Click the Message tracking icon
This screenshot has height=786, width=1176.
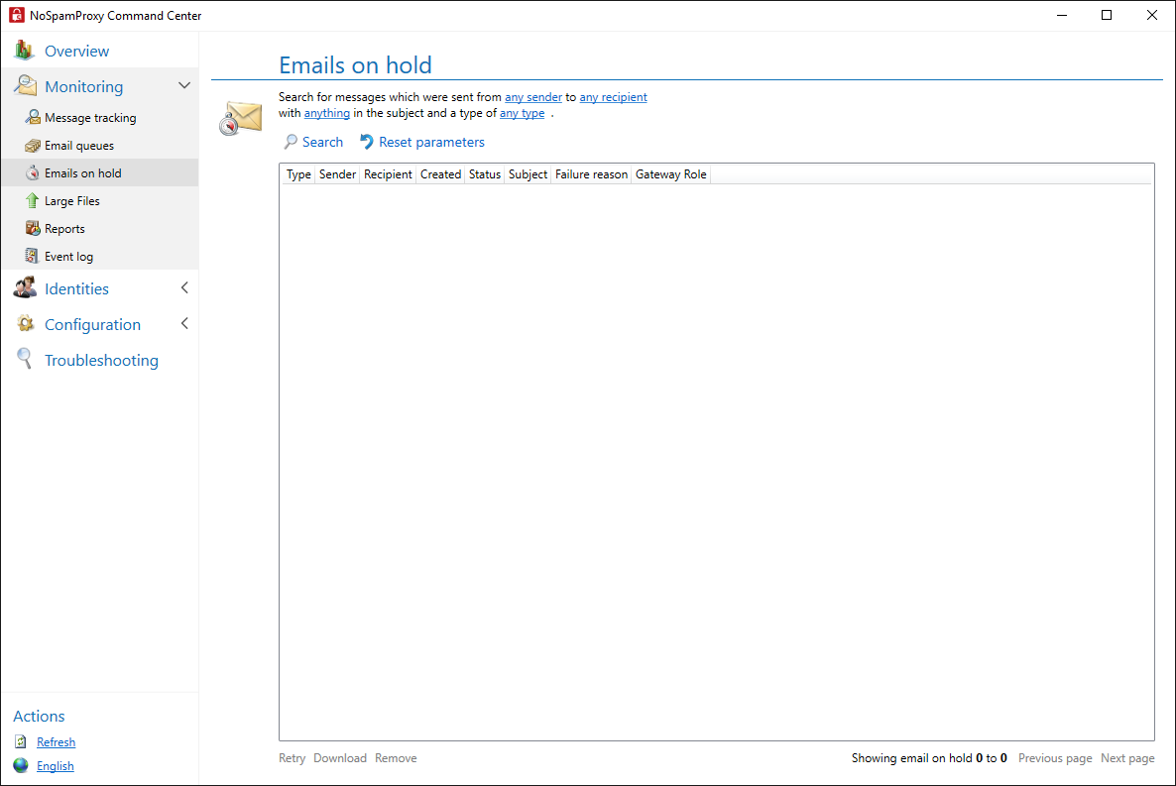pos(33,117)
